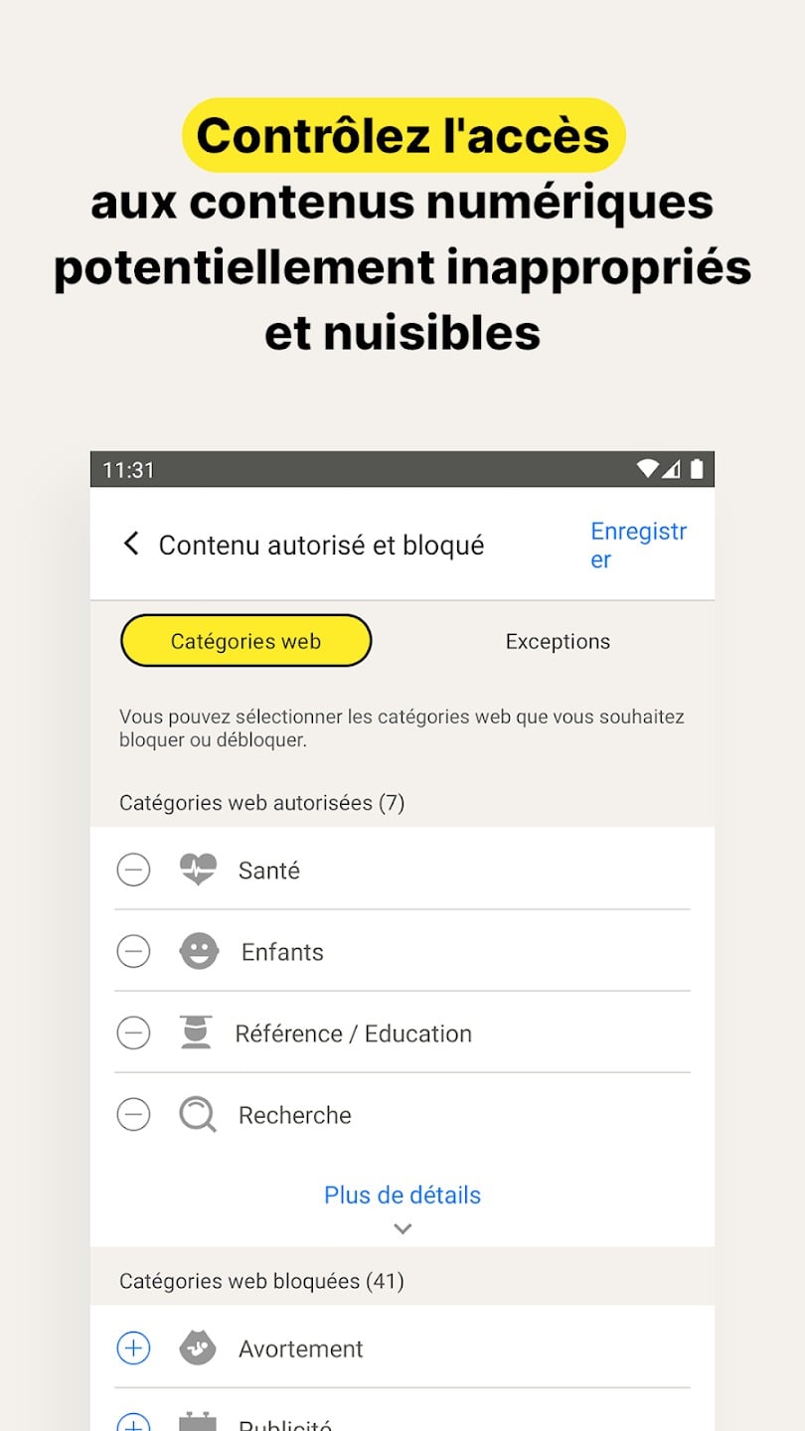Viewport: 805px width, 1431px height.
Task: Tap the back arrow icon
Action: point(131,544)
